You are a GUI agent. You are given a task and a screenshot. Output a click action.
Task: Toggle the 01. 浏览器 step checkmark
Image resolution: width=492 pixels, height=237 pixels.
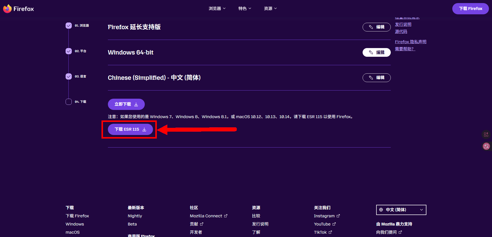coord(69,26)
